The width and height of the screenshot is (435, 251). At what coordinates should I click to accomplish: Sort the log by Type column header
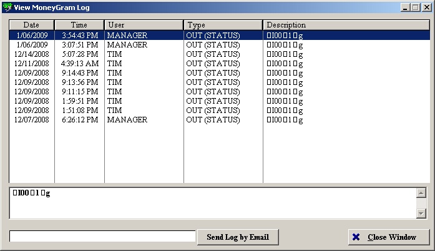coord(223,25)
